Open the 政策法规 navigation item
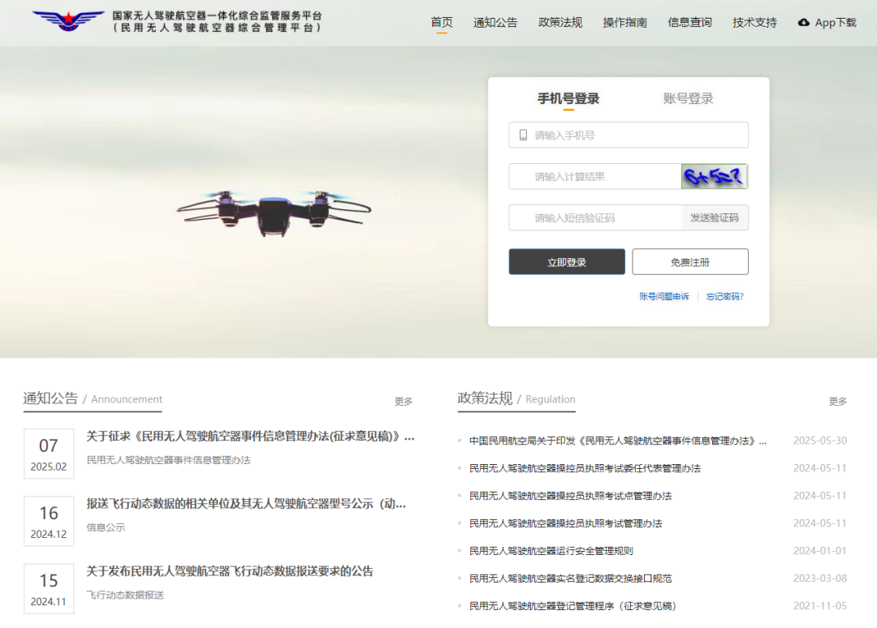Screen dimensions: 877x628 coord(559,23)
